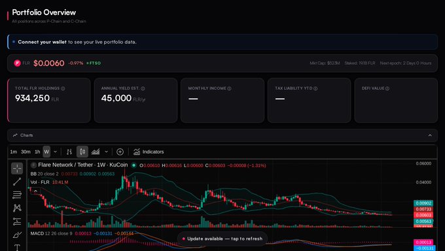This screenshot has height=251, width=445.
Task: Click the 0.00902 price scale label
Action: tap(423, 203)
